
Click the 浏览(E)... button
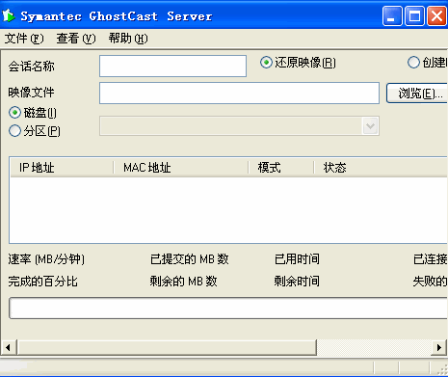417,94
